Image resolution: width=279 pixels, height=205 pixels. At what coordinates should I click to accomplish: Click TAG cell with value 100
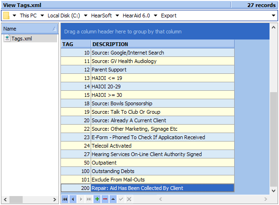pyautogui.click(x=76, y=171)
